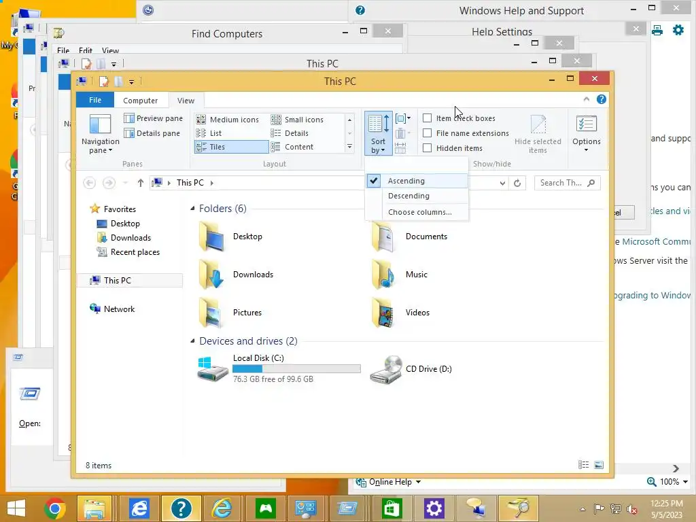Image resolution: width=696 pixels, height=522 pixels.
Task: Open the File ribbon tab
Action: click(x=95, y=100)
